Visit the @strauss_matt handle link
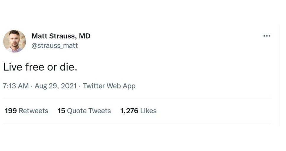Screen dimensions: 286x151 [x=55, y=46]
